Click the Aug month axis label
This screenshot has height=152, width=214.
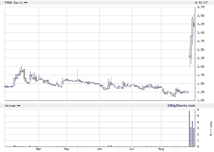[161, 149]
